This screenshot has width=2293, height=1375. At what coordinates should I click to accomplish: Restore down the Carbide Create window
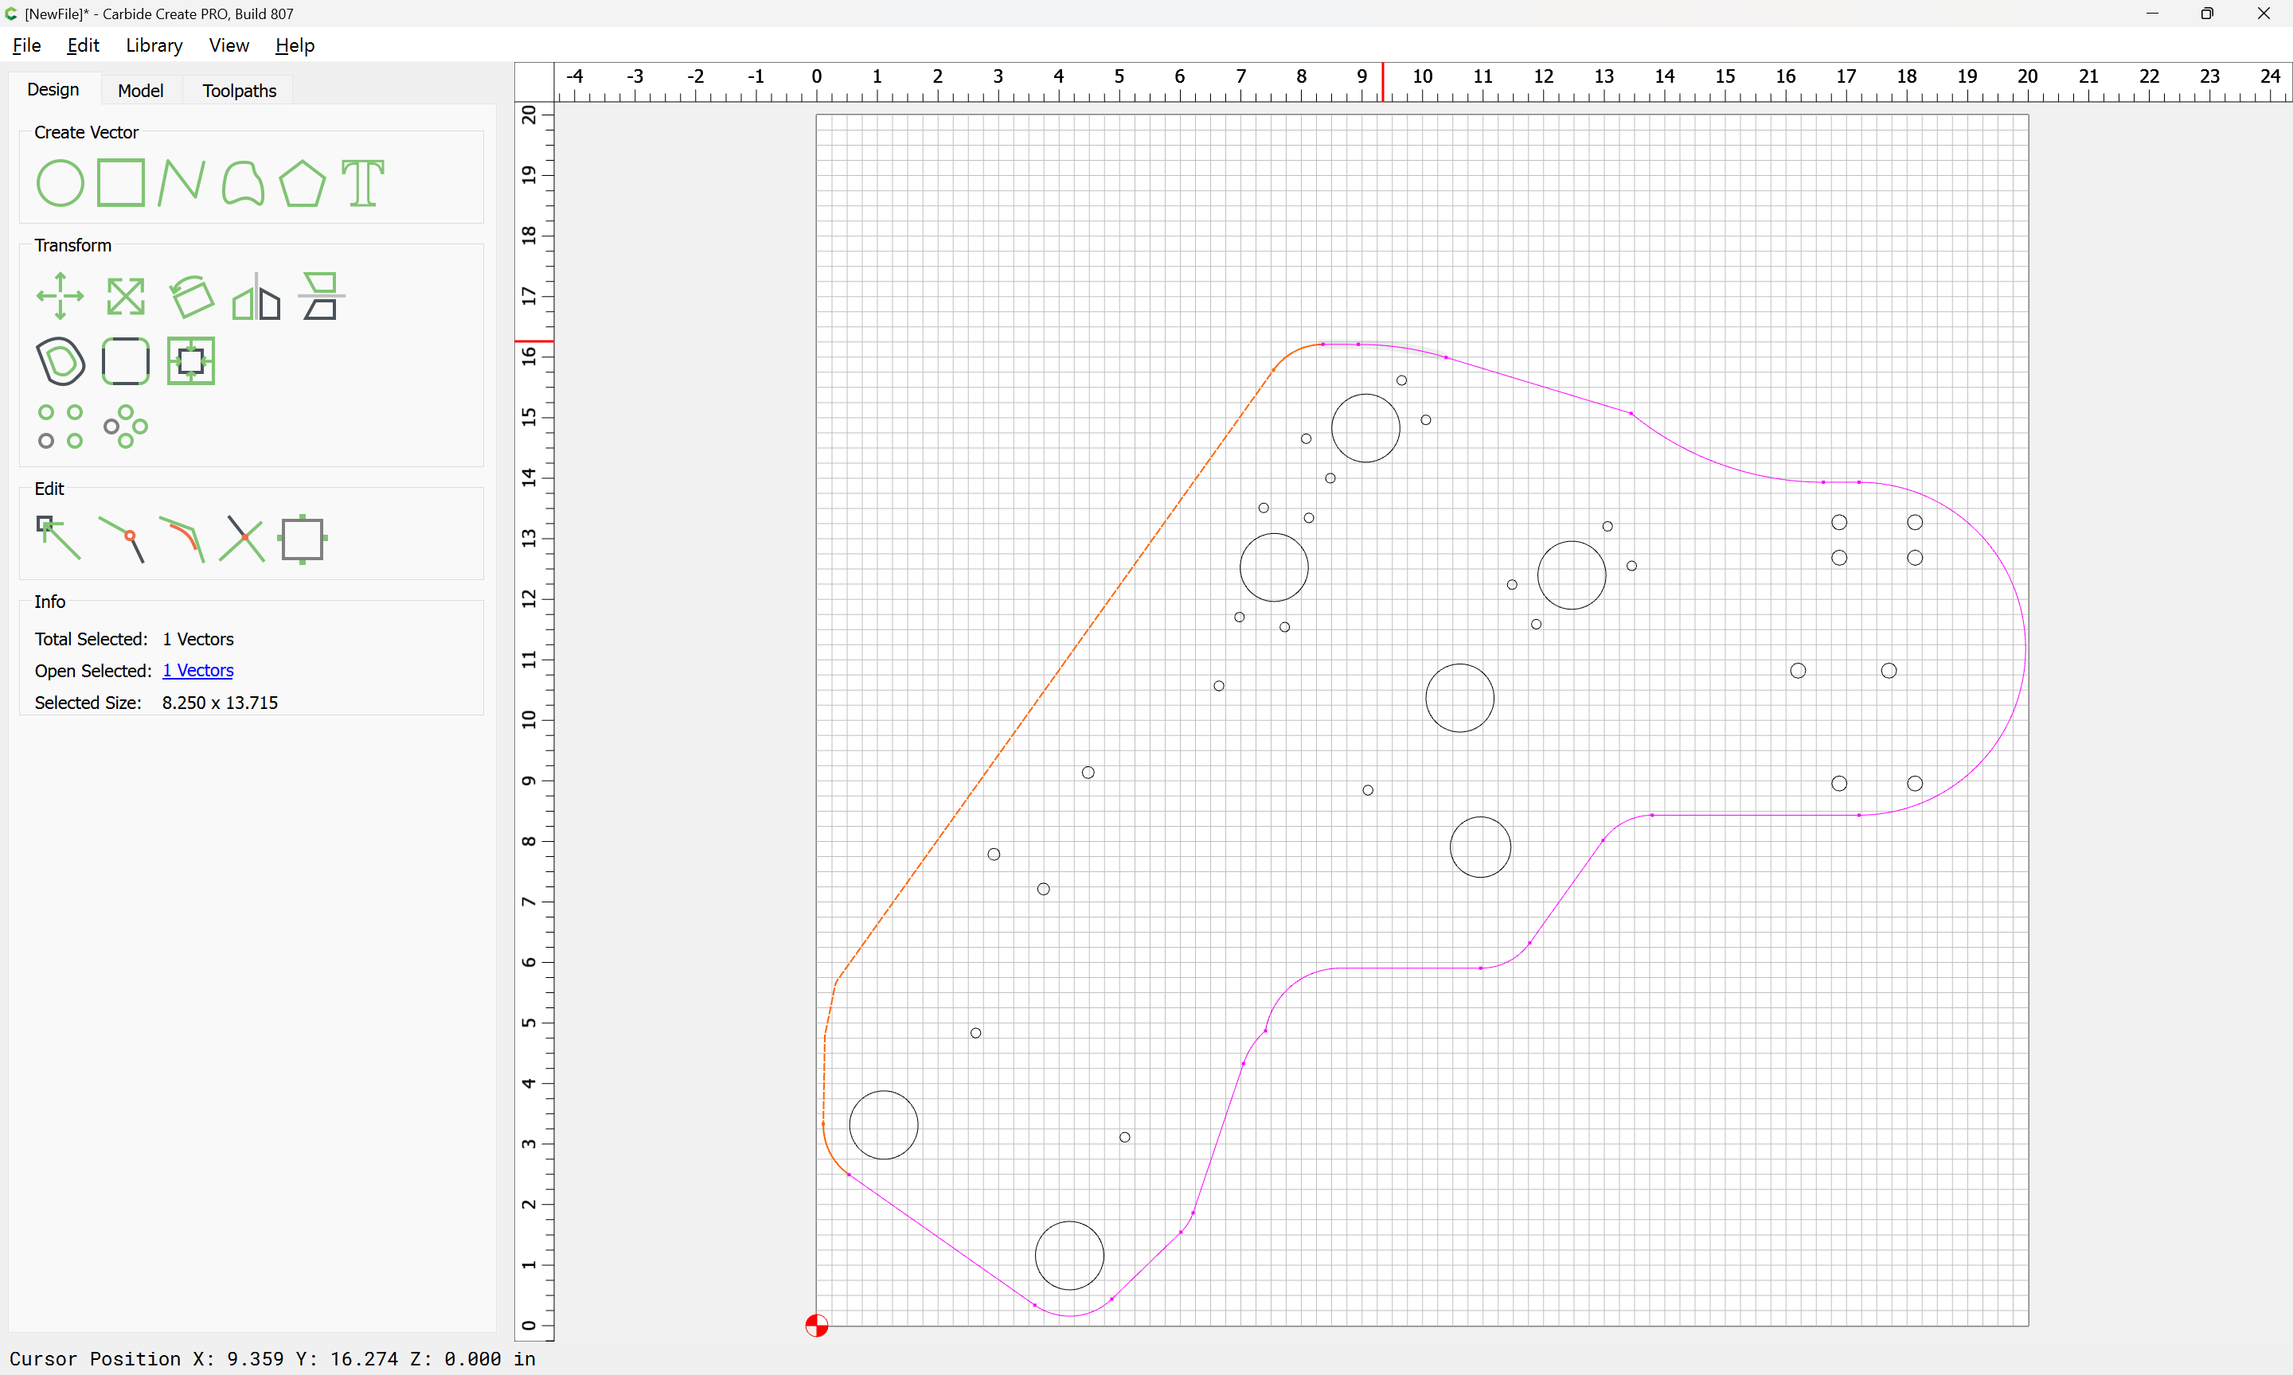(x=2208, y=14)
